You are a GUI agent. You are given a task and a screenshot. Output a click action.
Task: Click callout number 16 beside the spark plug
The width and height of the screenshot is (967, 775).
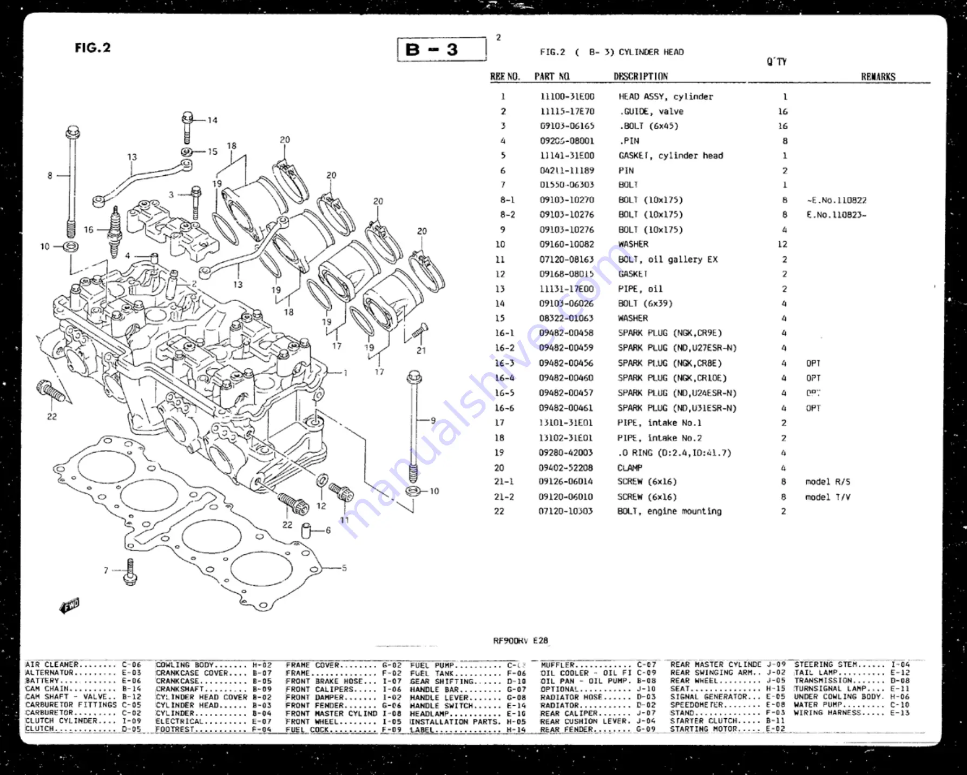pos(89,230)
